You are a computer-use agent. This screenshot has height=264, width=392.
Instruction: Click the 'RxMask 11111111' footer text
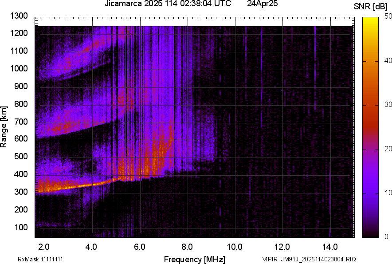coord(40,259)
